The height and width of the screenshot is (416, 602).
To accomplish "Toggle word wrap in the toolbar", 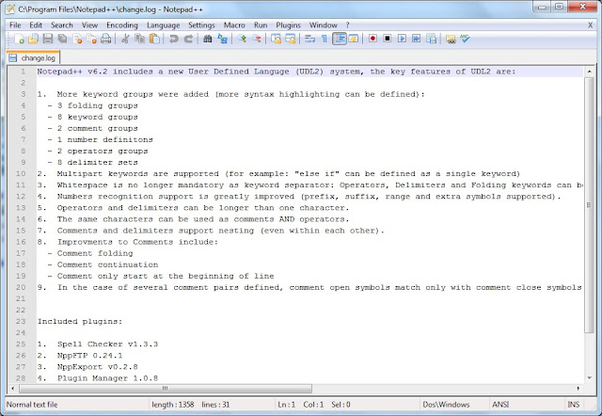I will pos(309,39).
